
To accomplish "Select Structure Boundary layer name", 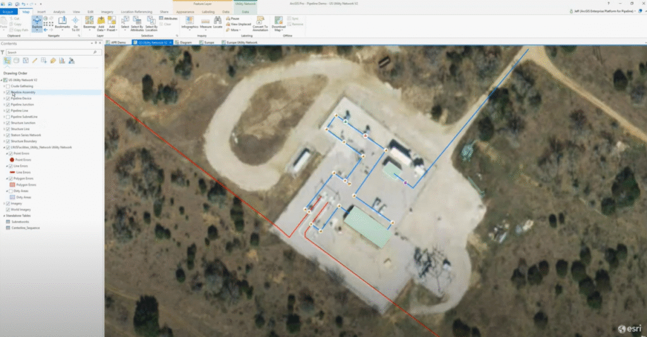I will tap(24, 141).
